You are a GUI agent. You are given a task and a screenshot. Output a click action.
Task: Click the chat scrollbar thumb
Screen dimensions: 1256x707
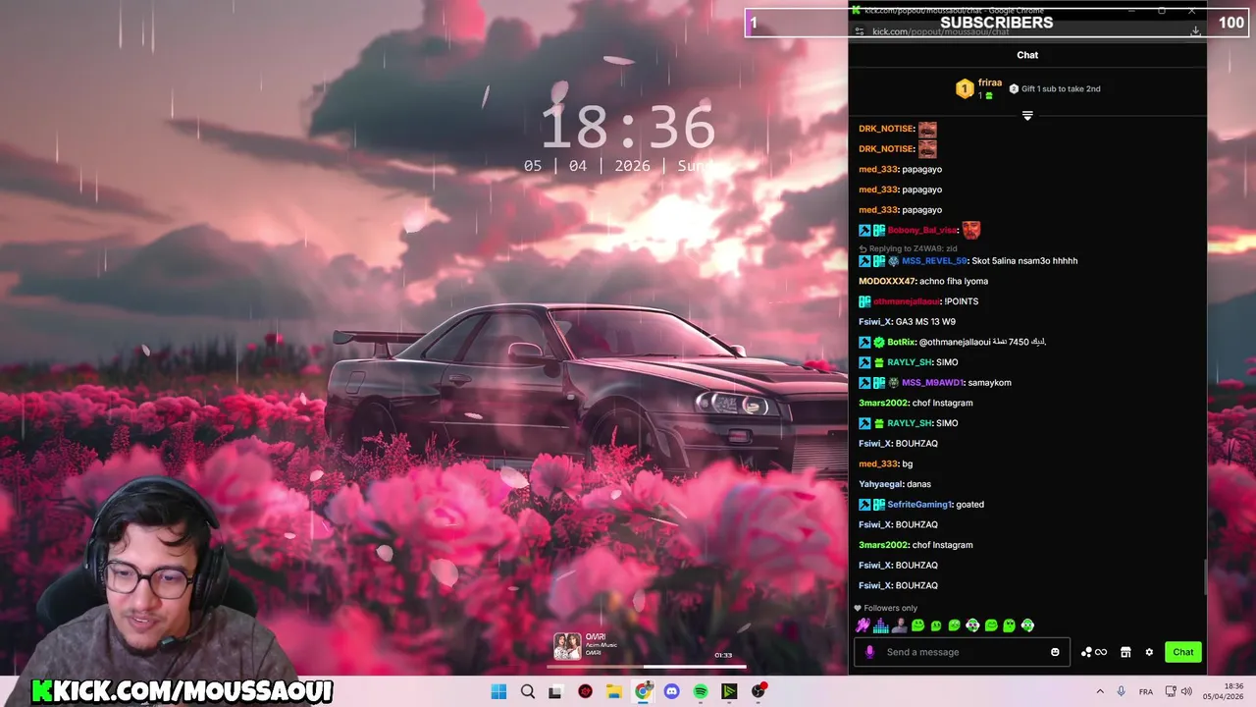(x=1206, y=576)
